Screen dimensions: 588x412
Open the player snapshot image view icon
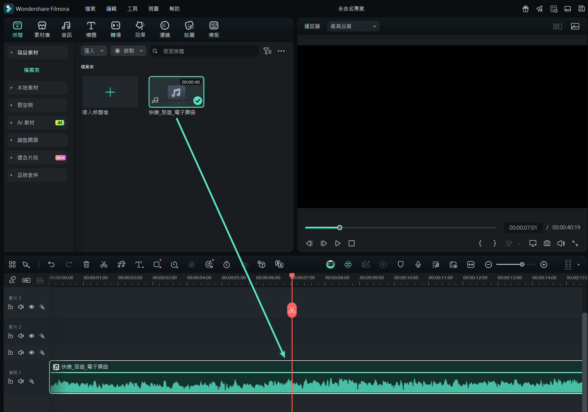coord(575,26)
